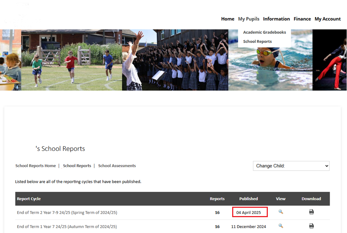Choose School Reports from the My Pupils submenu
This screenshot has height=233, width=347.
[x=257, y=41]
